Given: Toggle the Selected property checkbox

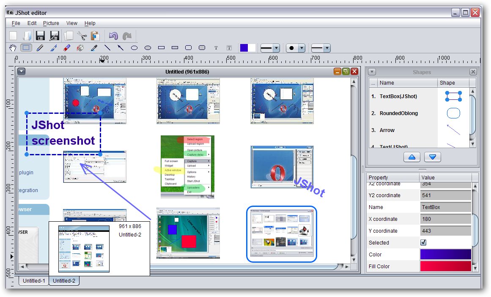Looking at the screenshot, I should pos(423,242).
